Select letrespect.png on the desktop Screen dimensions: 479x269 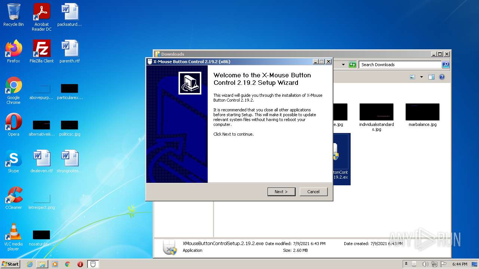42,202
